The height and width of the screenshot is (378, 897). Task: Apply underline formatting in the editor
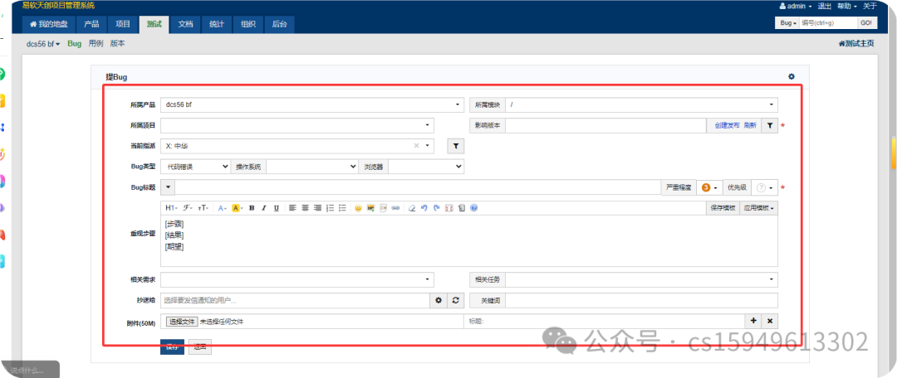277,208
